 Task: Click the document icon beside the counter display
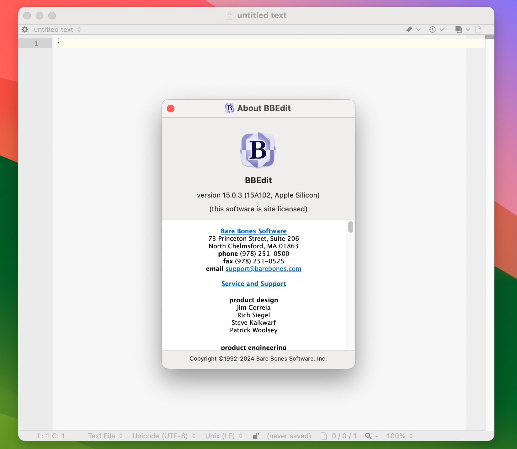(323, 436)
